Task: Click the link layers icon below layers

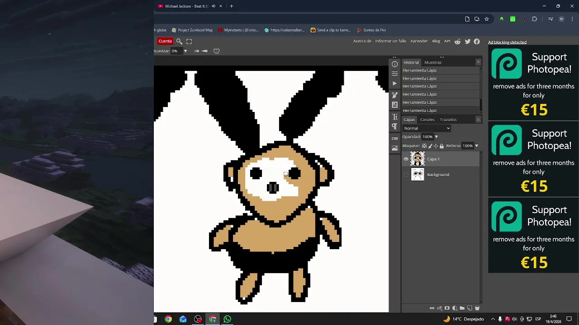Action: pyautogui.click(x=432, y=308)
